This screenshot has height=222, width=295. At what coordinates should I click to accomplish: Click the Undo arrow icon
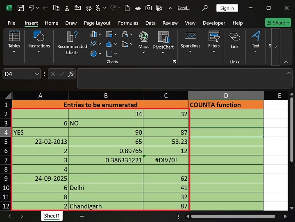click(x=31, y=8)
